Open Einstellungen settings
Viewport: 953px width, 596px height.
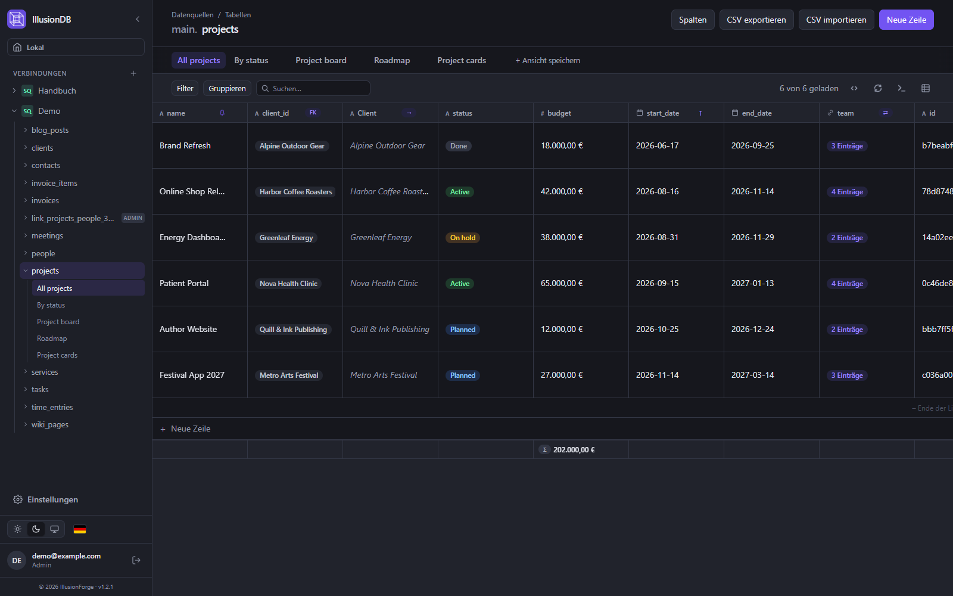(46, 499)
